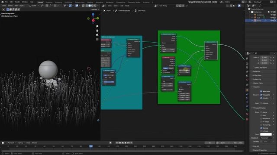Click the green Y axis gizmo
277x155 pixels.
coord(97,18)
